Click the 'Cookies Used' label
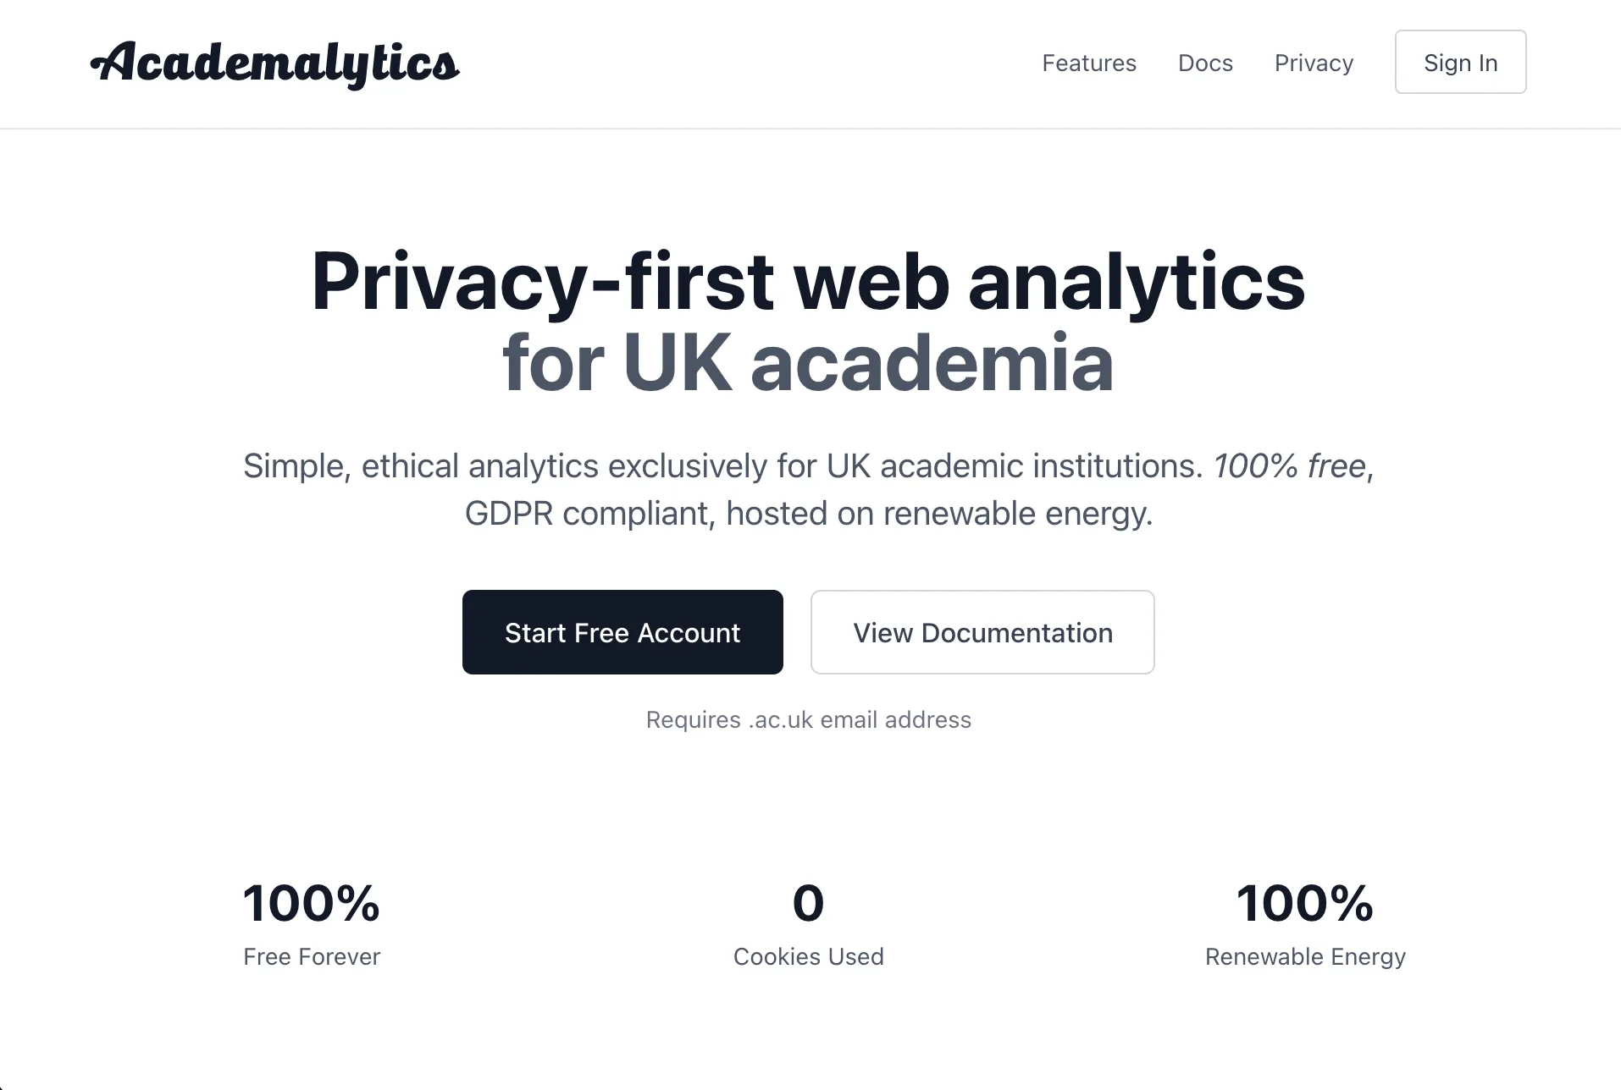This screenshot has width=1621, height=1090. point(809,956)
